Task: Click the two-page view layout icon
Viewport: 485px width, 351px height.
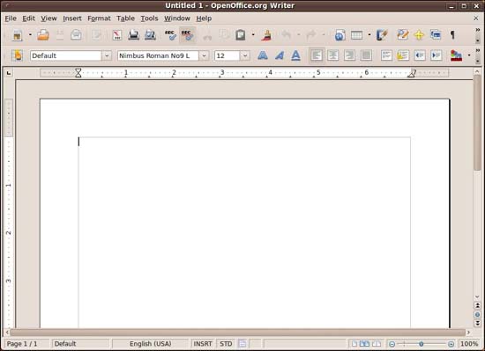Action: (365, 344)
